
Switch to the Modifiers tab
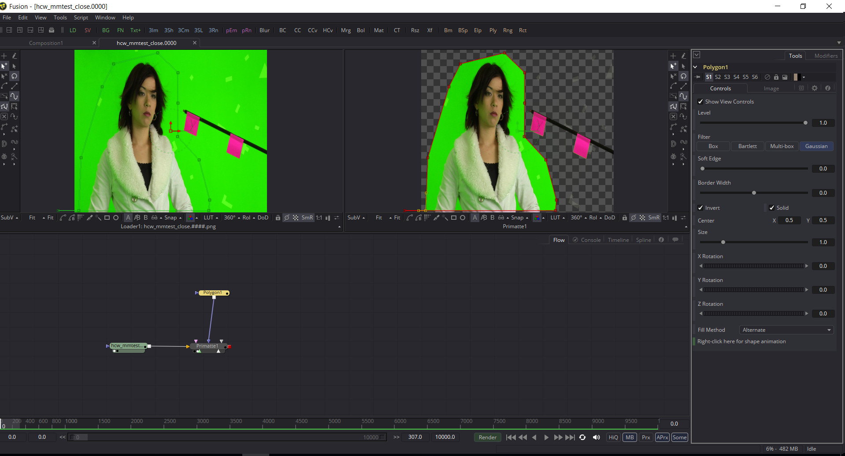pos(826,56)
